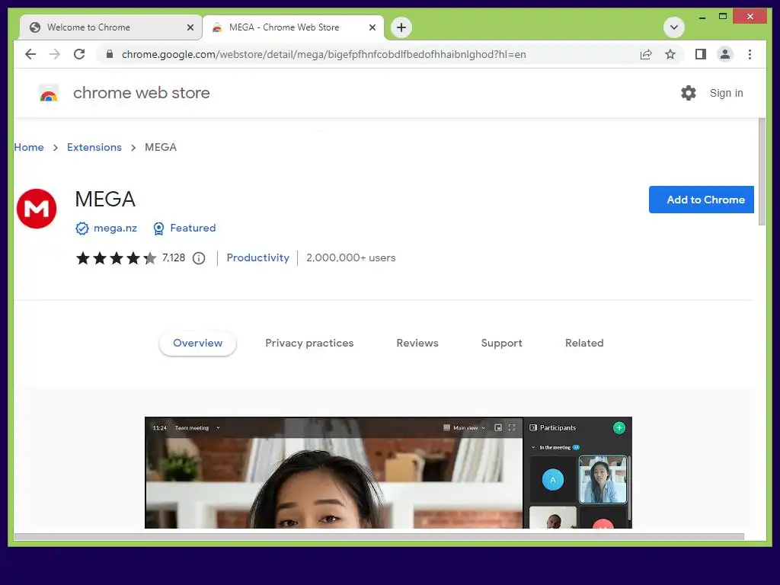Share this page using the share icon
The width and height of the screenshot is (780, 585).
pos(646,54)
